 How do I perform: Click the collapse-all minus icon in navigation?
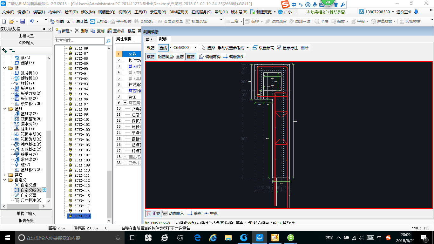[12, 50]
